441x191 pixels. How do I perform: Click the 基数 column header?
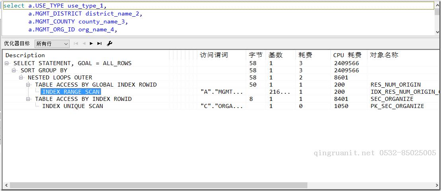[275, 55]
